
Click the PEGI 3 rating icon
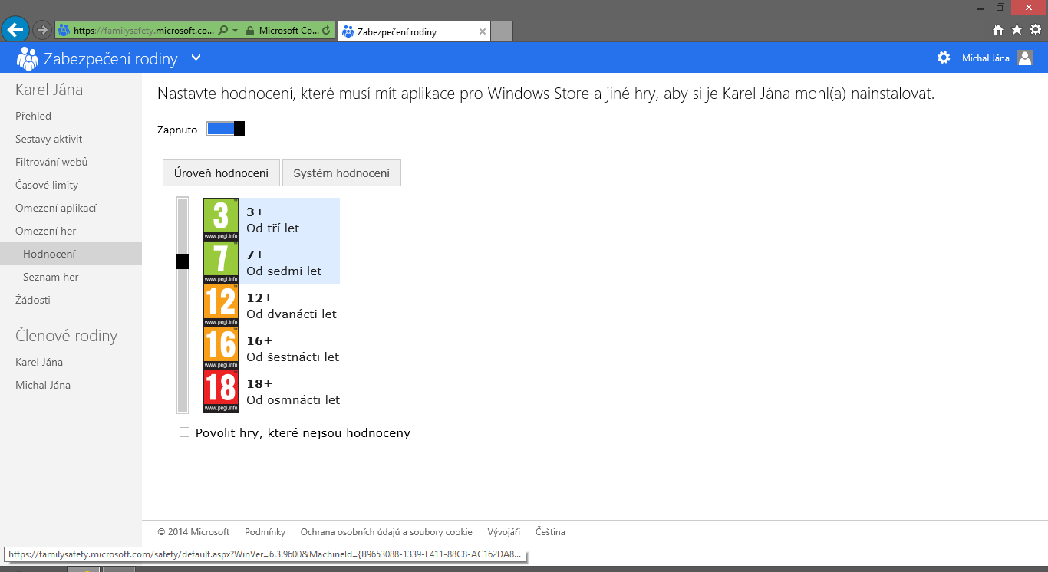(221, 219)
